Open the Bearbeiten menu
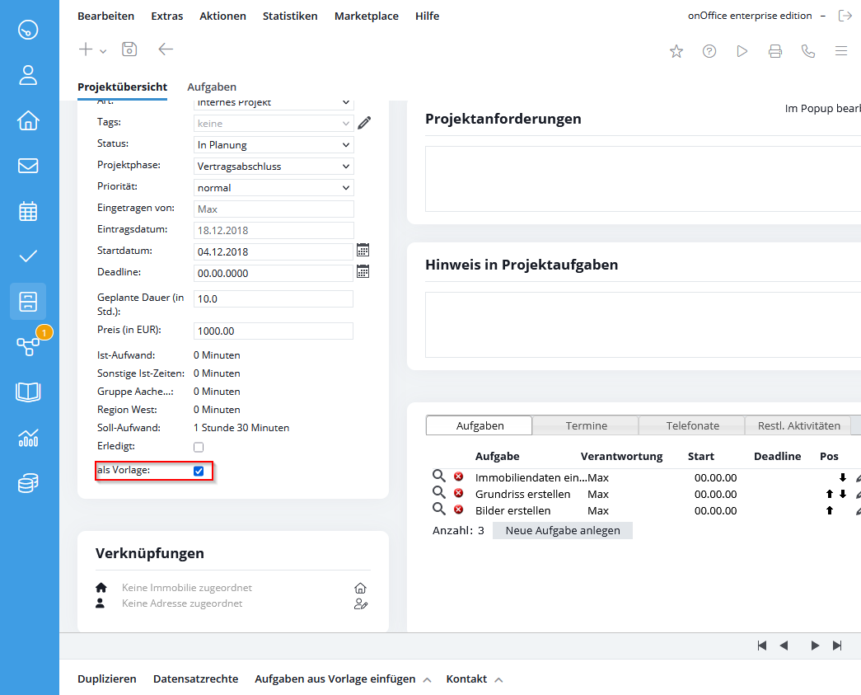The width and height of the screenshot is (861, 695). [106, 16]
